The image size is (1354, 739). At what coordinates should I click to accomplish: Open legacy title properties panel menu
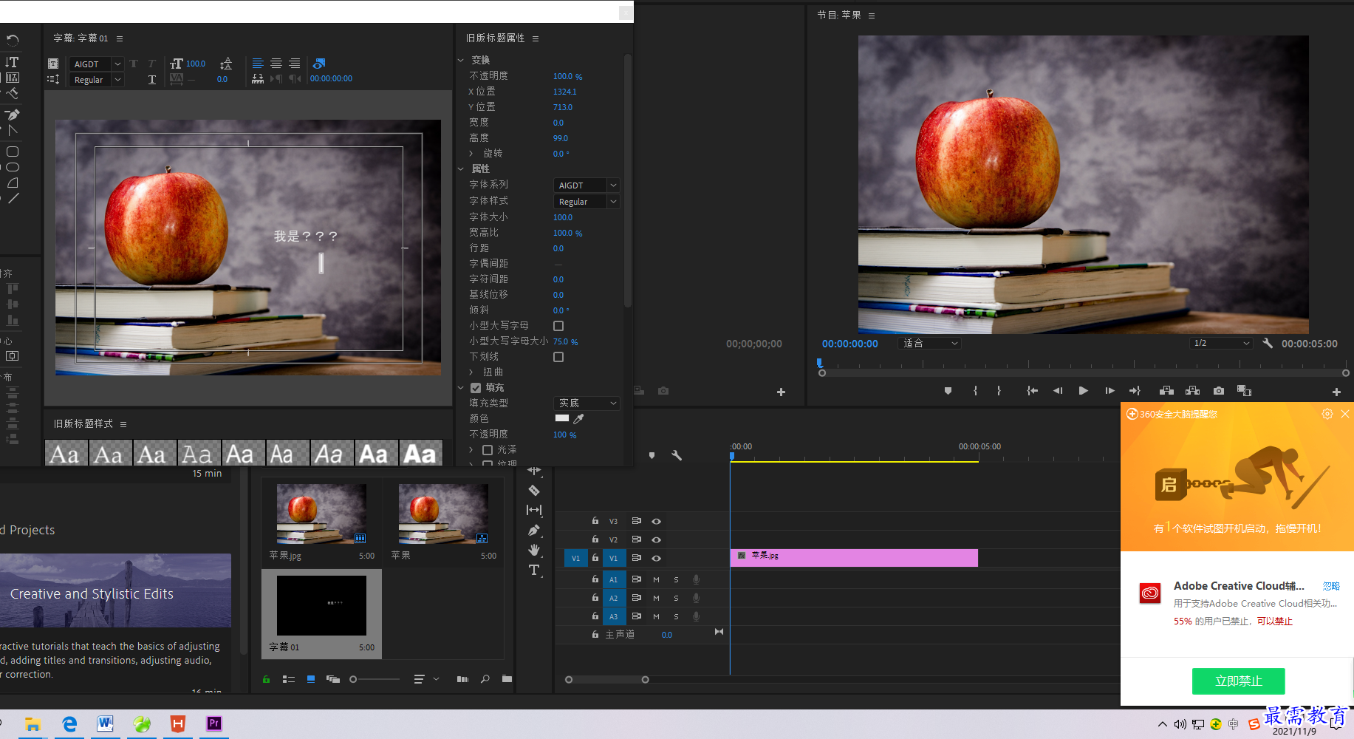536,38
